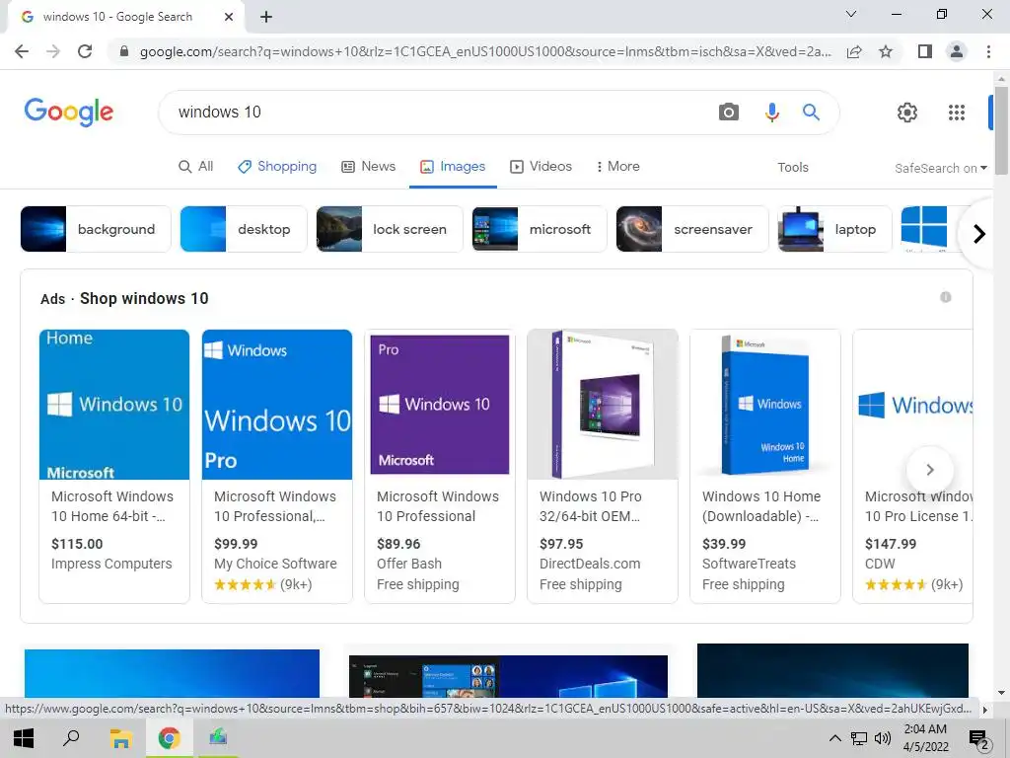Open volume control in system tray
1010x758 pixels.
click(x=883, y=738)
